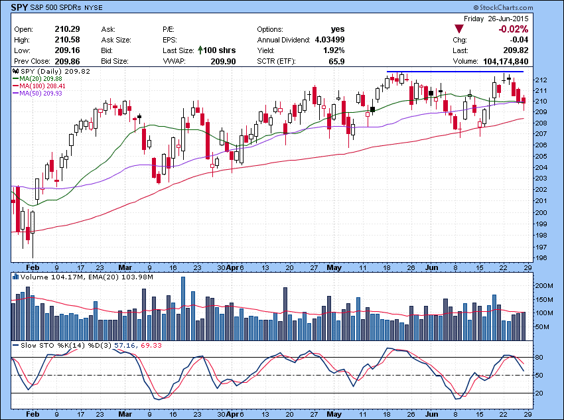The width and height of the screenshot is (564, 420).
Task: Click the Slow STO blue line legend marker
Action: (x=16, y=344)
